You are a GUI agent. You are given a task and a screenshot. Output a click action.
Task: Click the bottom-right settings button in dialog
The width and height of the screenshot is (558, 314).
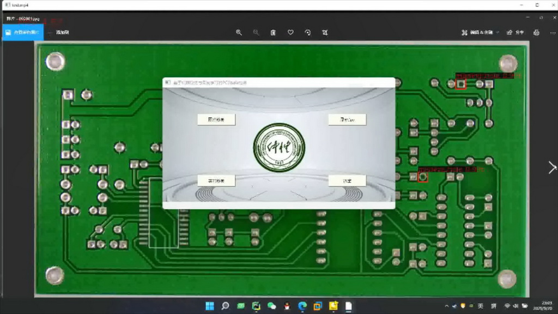pyautogui.click(x=347, y=180)
